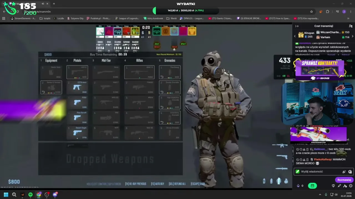Bookmark this page with the star icon

[x=311, y=12]
